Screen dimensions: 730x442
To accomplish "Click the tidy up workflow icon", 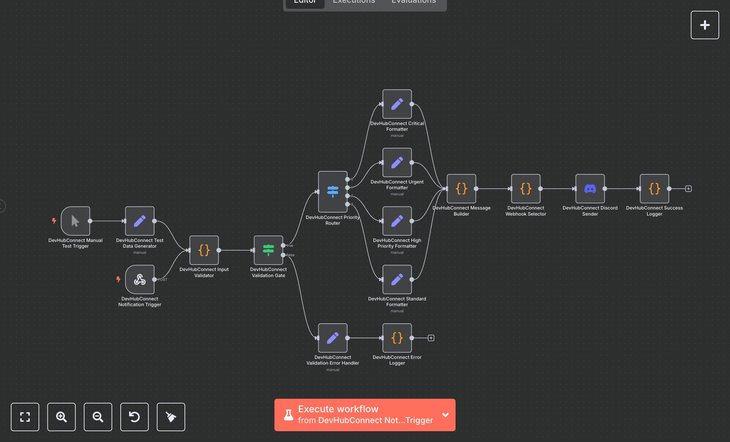I will click(x=171, y=417).
